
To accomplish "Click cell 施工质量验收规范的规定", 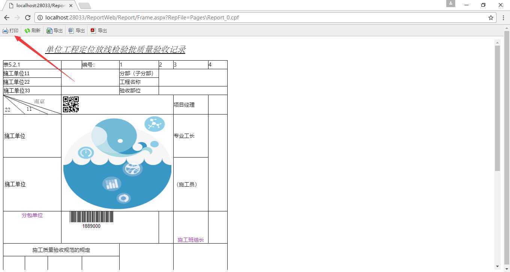I will [x=61, y=250].
